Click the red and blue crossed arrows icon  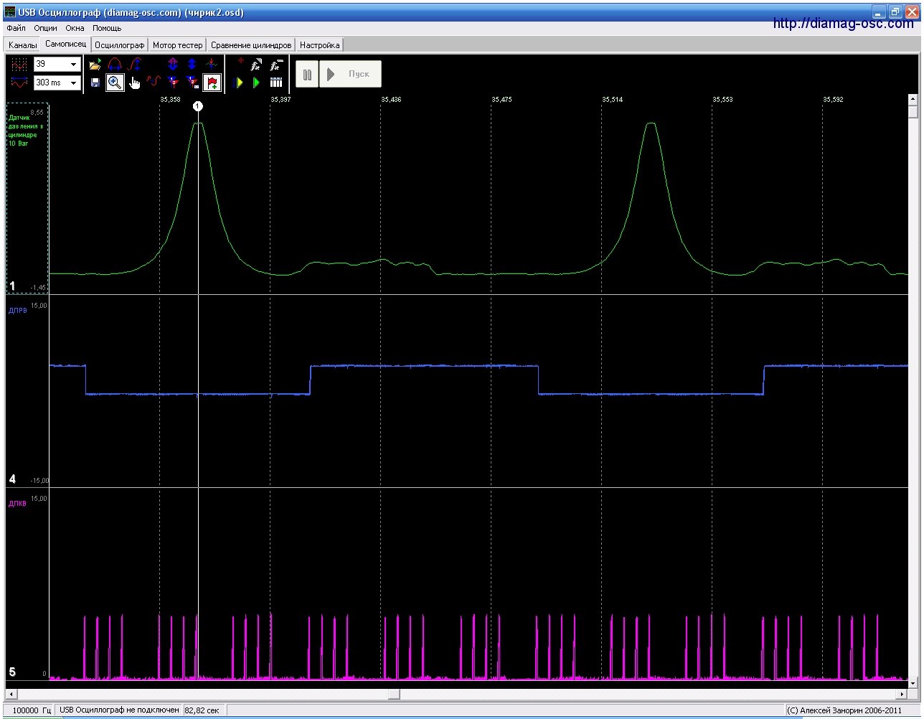tap(211, 65)
